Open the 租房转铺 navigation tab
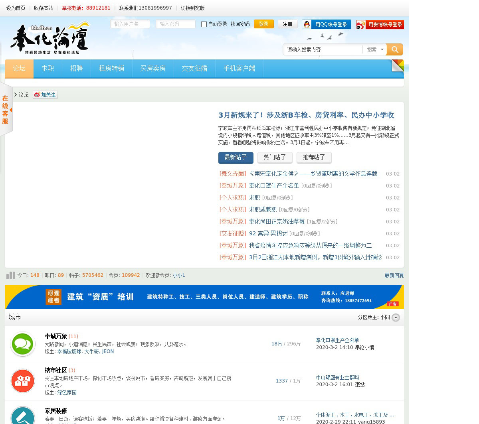The width and height of the screenshot is (479, 424). pyautogui.click(x=112, y=68)
